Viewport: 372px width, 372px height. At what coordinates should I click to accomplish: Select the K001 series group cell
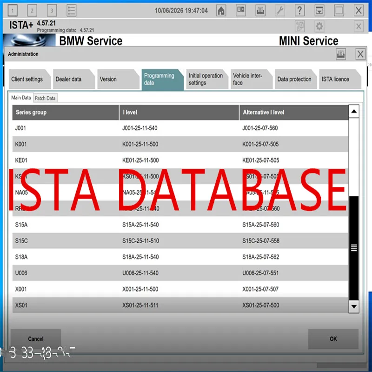pyautogui.click(x=21, y=144)
